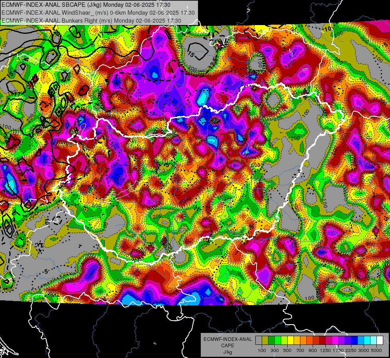Select the gray legend swatch below 100
The width and height of the screenshot is (390, 358).
click(x=259, y=340)
